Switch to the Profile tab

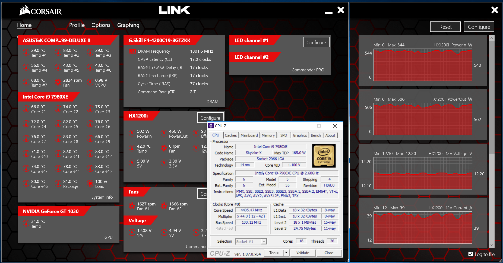pyautogui.click(x=77, y=25)
